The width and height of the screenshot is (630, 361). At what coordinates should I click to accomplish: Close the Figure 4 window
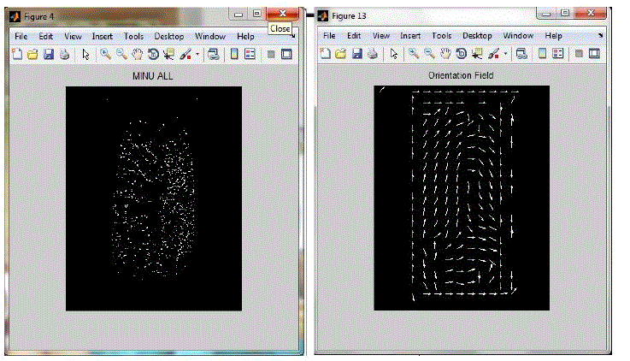point(281,12)
